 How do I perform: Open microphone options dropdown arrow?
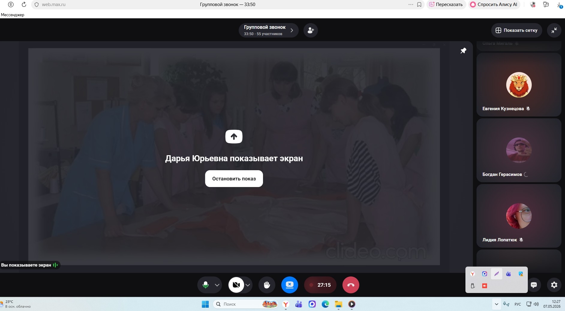(x=217, y=285)
